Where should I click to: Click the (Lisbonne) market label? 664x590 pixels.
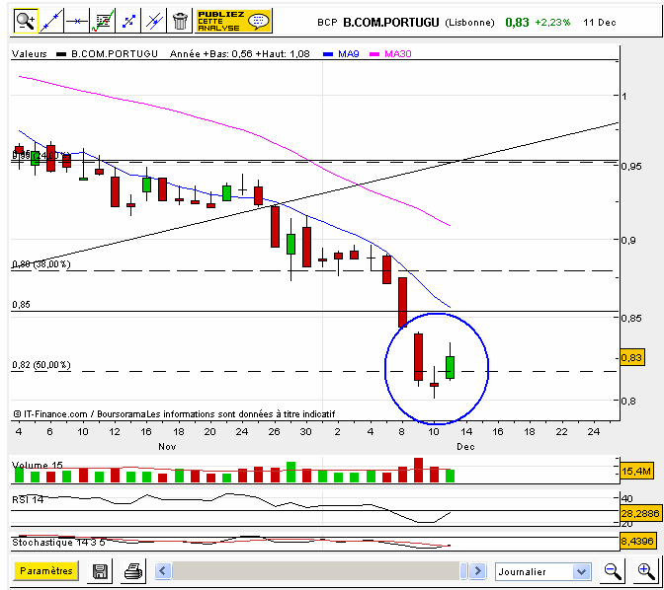tap(469, 23)
